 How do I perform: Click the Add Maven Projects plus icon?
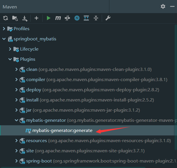(36, 18)
